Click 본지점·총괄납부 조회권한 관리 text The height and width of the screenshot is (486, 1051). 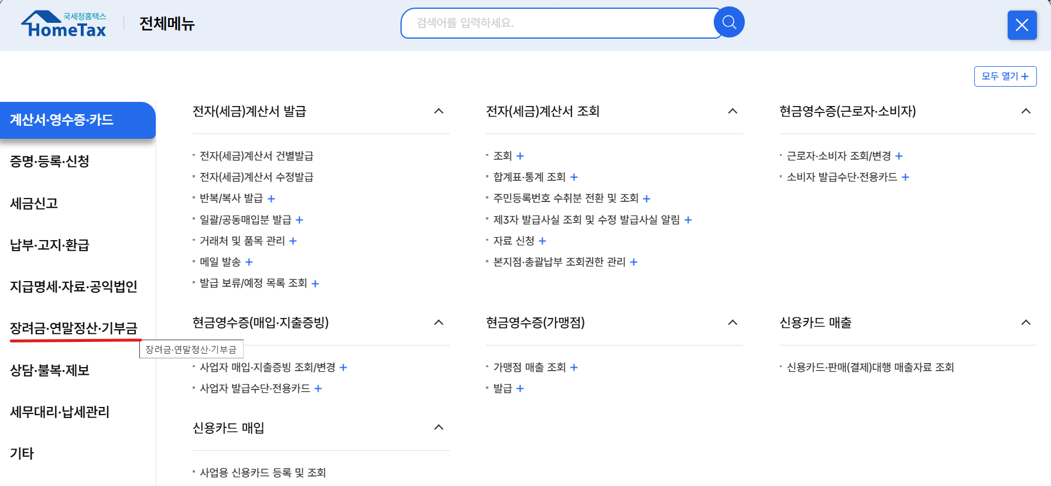coord(559,262)
